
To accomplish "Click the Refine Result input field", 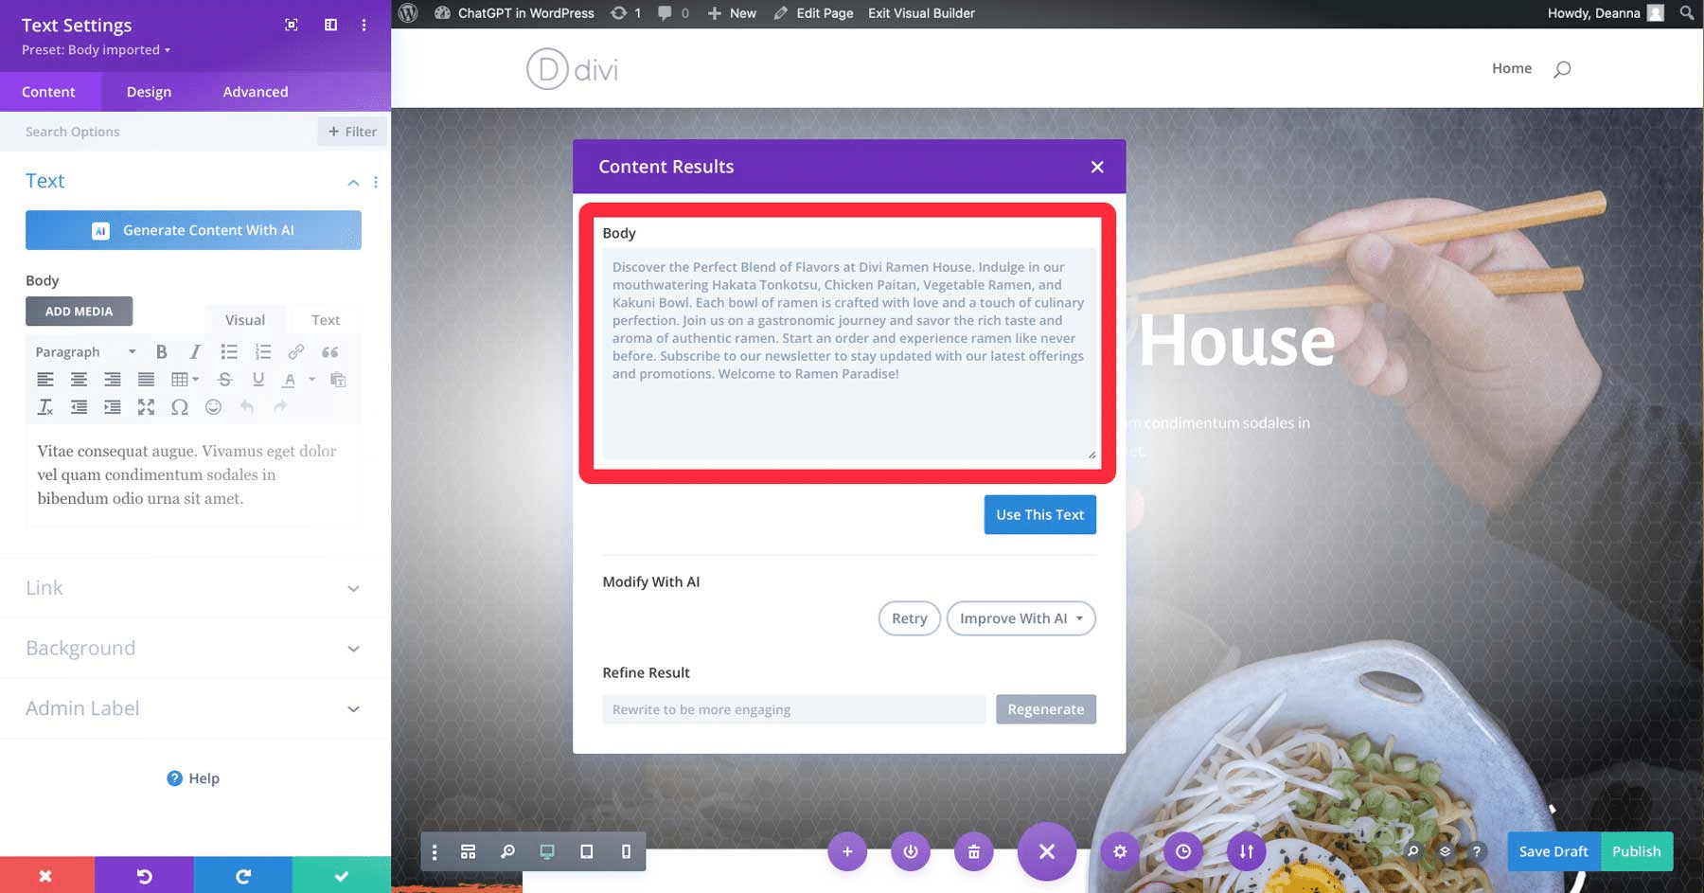I will (x=793, y=709).
